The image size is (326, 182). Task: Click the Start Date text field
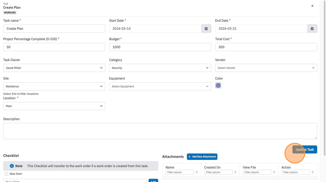click(x=155, y=29)
